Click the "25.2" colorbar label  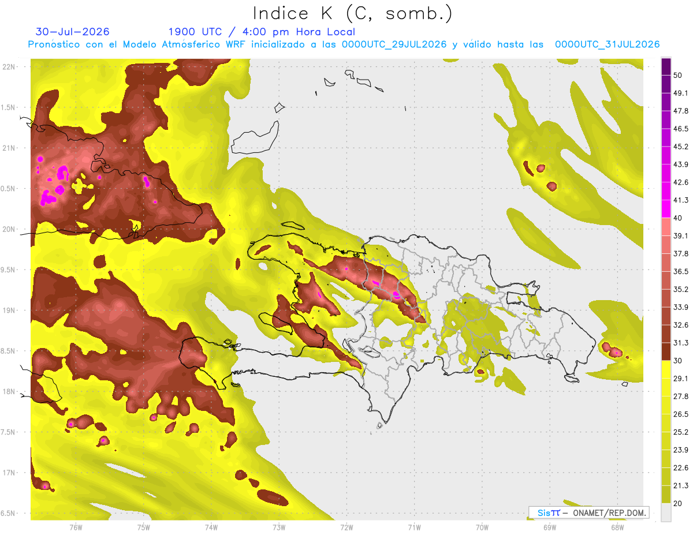pyautogui.click(x=681, y=432)
